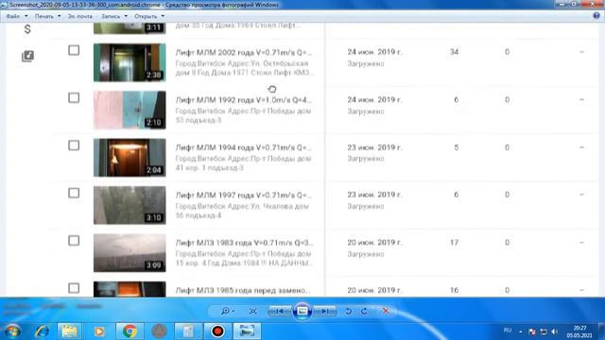The image size is (605, 340).
Task: Click the blue help question mark icon
Action: [596, 16]
